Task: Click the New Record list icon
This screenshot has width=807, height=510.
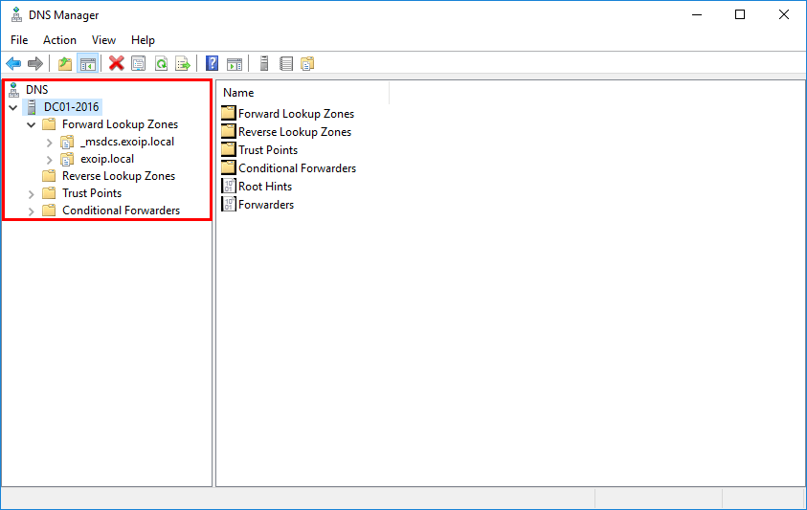Action: [286, 64]
